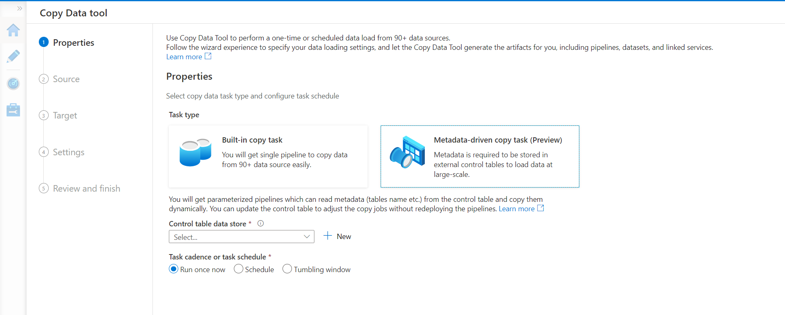Screen dimensions: 785x315
Task: Select the Schedule radio button
Action: (238, 269)
